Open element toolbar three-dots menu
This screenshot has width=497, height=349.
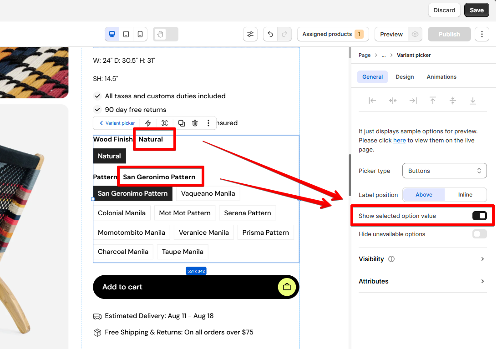(x=208, y=123)
